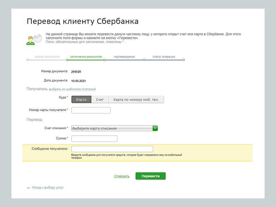Click the back arrow icon near Назад
Viewport: 276px width, 207px height.
pyautogui.click(x=29, y=188)
